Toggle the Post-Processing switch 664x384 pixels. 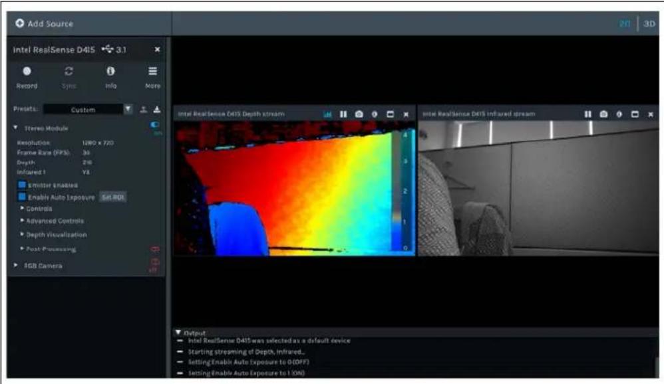click(x=155, y=249)
